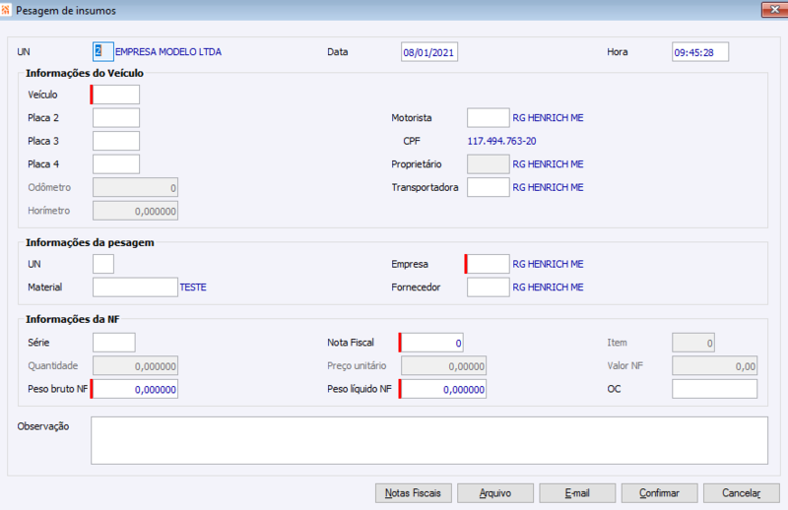Viewport: 788px width, 510px height.
Task: Select the Data field showing 08/01/2021
Action: (x=429, y=52)
